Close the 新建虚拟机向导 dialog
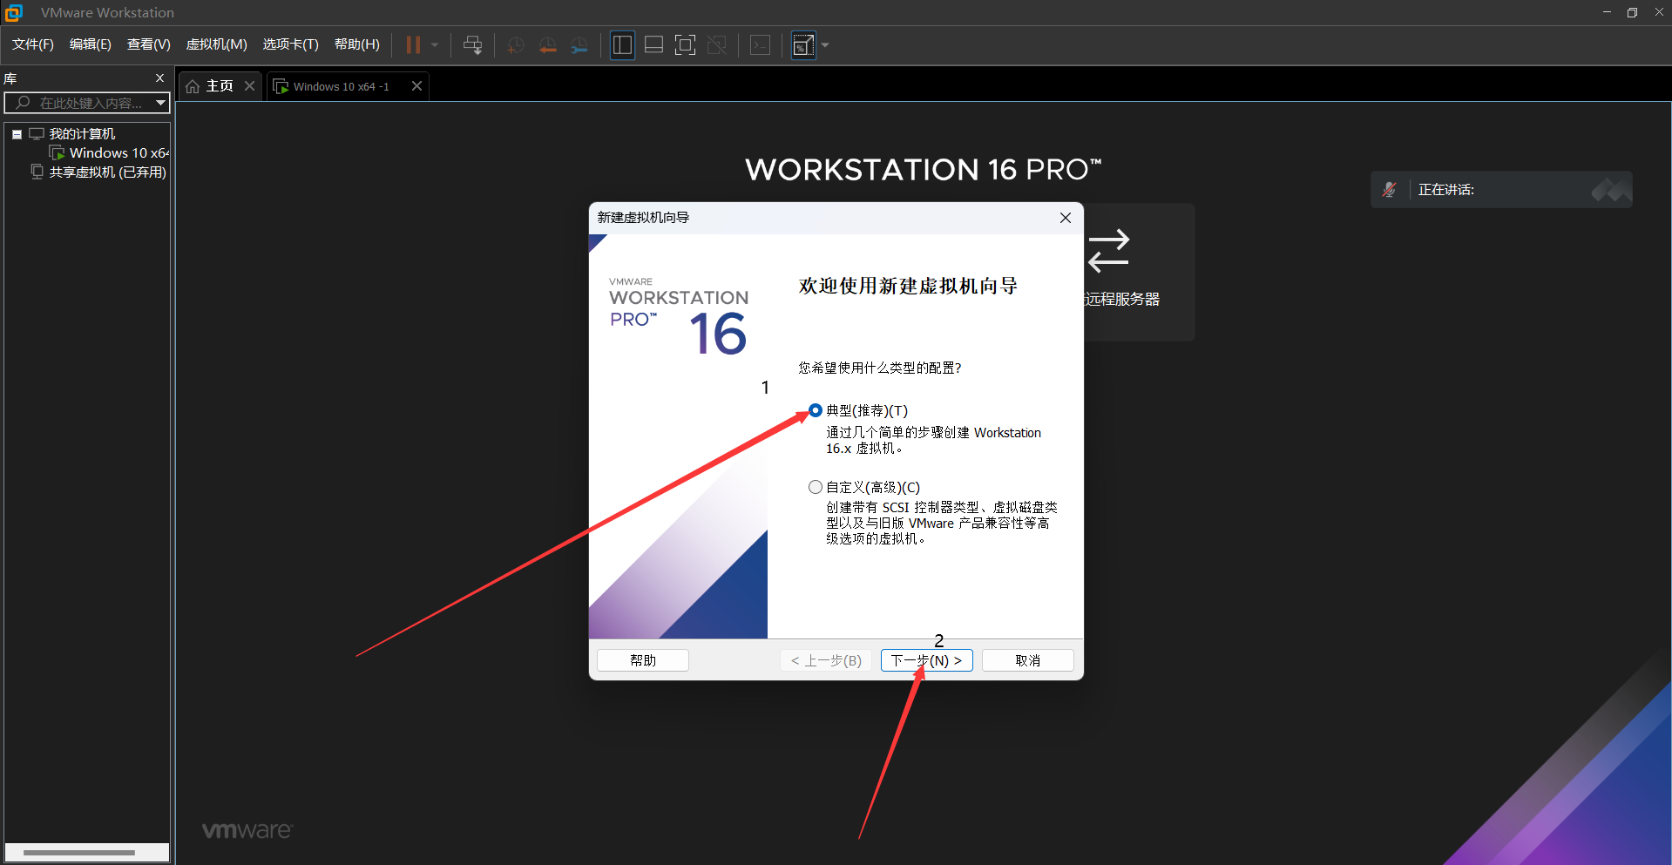The height and width of the screenshot is (865, 1672). tap(1065, 218)
